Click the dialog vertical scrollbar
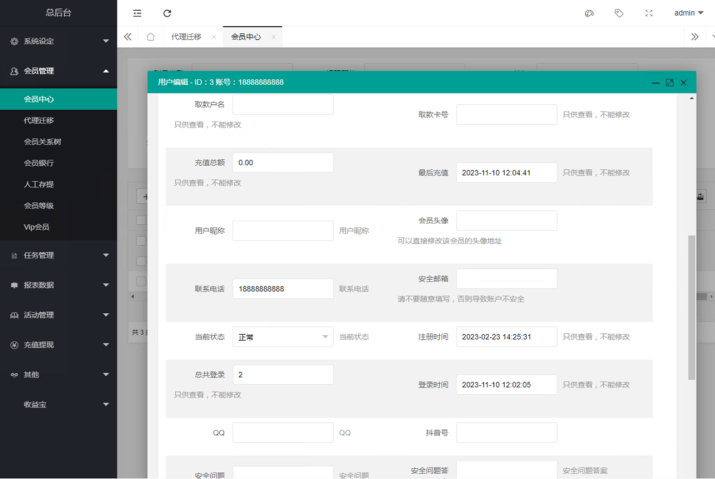The image size is (715, 479). point(691,307)
